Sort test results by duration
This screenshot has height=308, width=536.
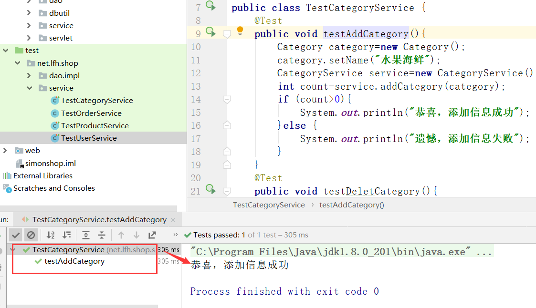[67, 235]
